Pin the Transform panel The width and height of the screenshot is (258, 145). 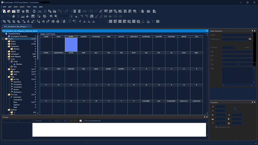[x=252, y=102]
